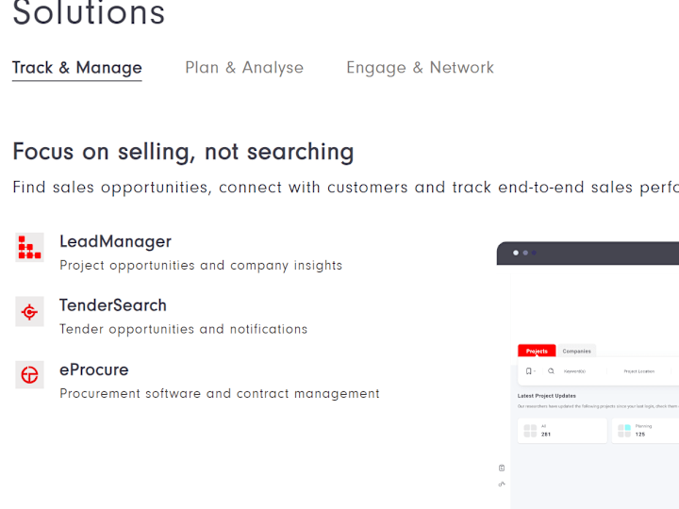Image resolution: width=679 pixels, height=509 pixels.
Task: Open the eProcure product link
Action: point(94,369)
